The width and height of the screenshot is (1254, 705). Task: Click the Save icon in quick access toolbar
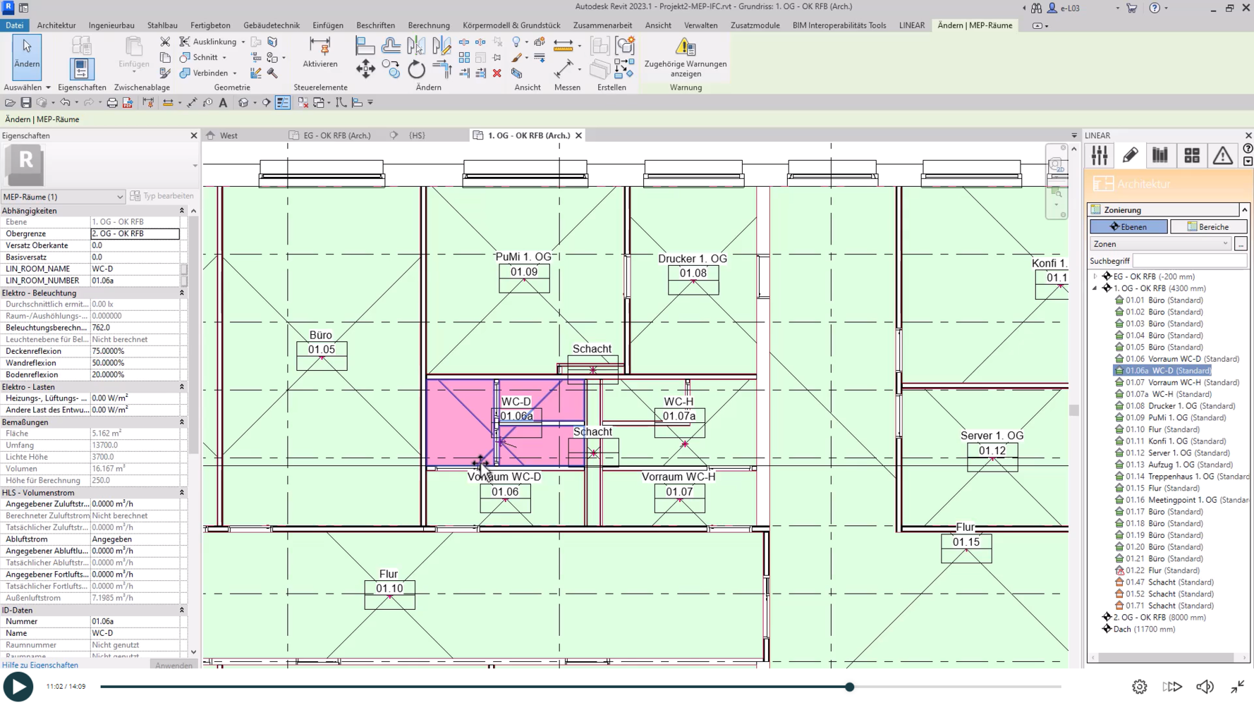click(26, 103)
